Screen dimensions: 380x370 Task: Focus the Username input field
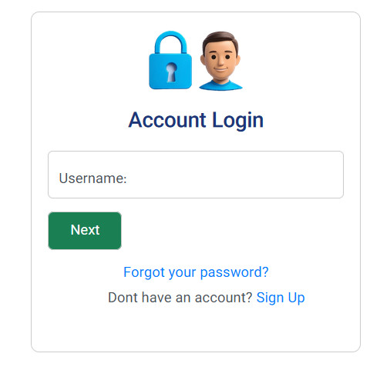(x=196, y=175)
